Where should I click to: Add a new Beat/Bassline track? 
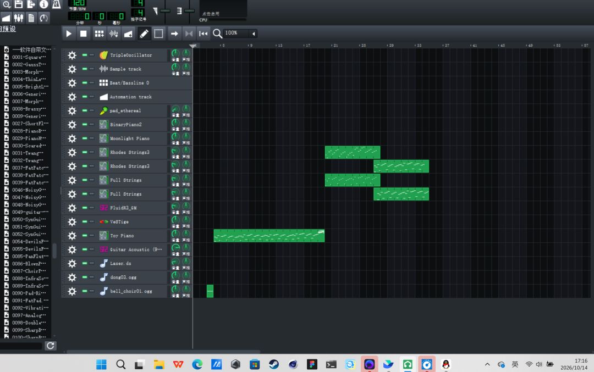point(99,34)
